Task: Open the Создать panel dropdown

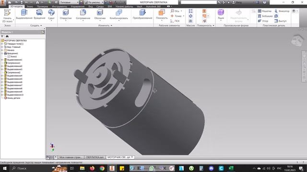Action: [x=36, y=25]
